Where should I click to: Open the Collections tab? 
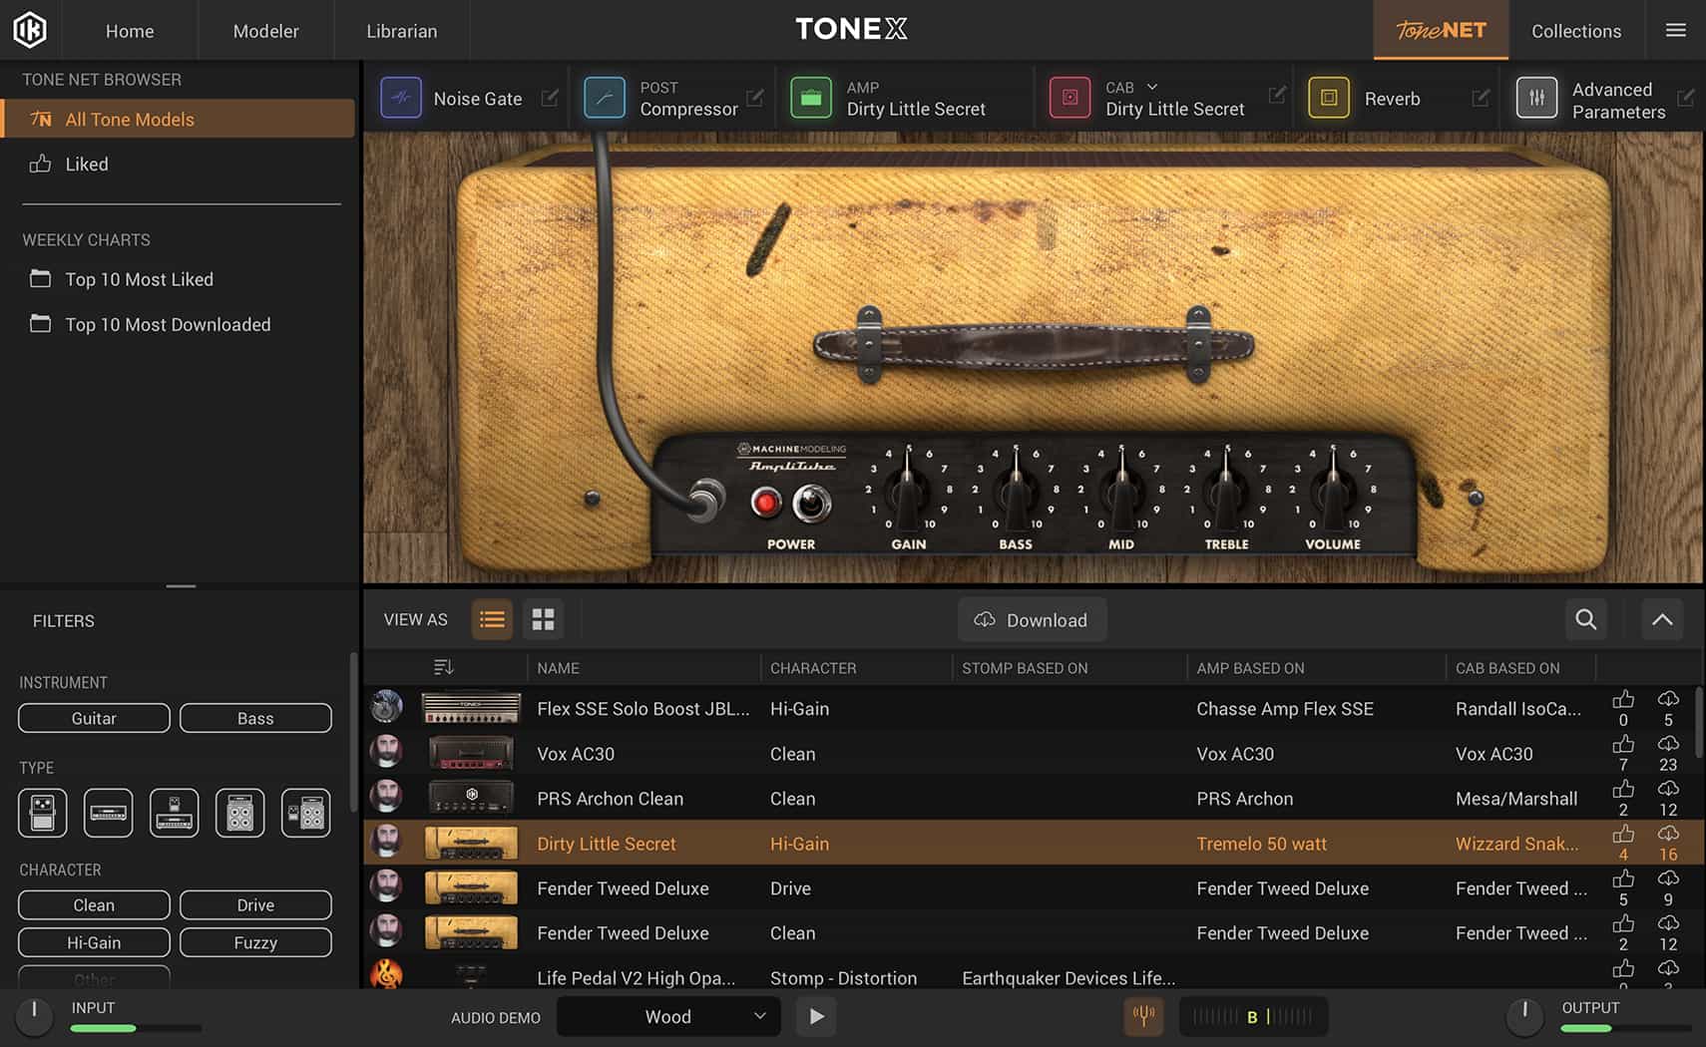pyautogui.click(x=1576, y=30)
